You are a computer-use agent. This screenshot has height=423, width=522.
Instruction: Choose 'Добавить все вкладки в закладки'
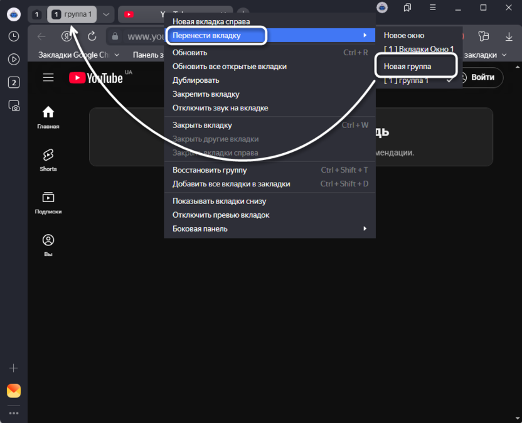[270, 184]
